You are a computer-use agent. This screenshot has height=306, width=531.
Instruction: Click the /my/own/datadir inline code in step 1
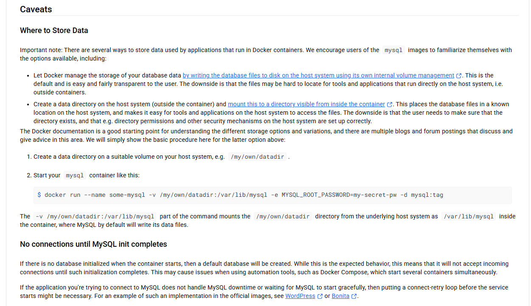tap(257, 157)
